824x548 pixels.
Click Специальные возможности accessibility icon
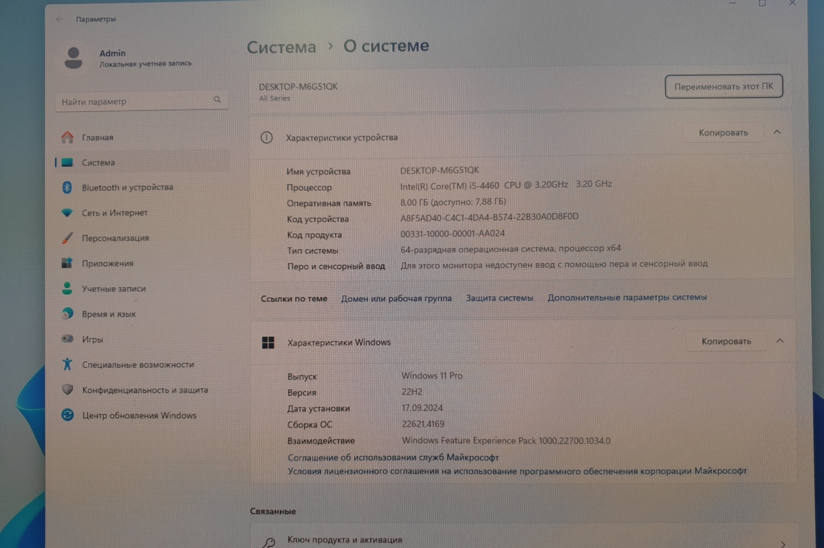67,364
